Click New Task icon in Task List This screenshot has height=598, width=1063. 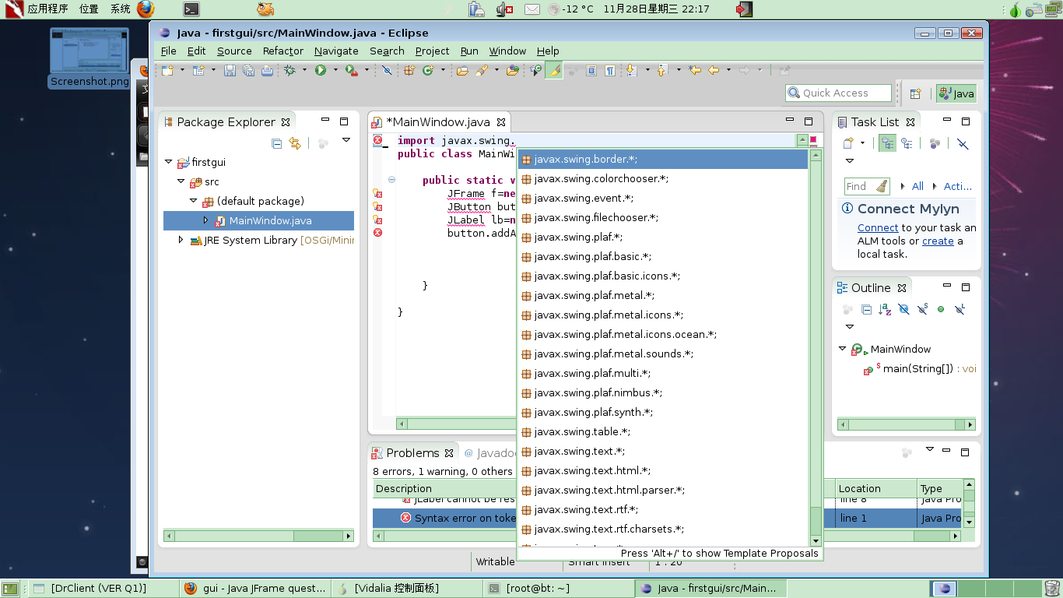pos(848,143)
